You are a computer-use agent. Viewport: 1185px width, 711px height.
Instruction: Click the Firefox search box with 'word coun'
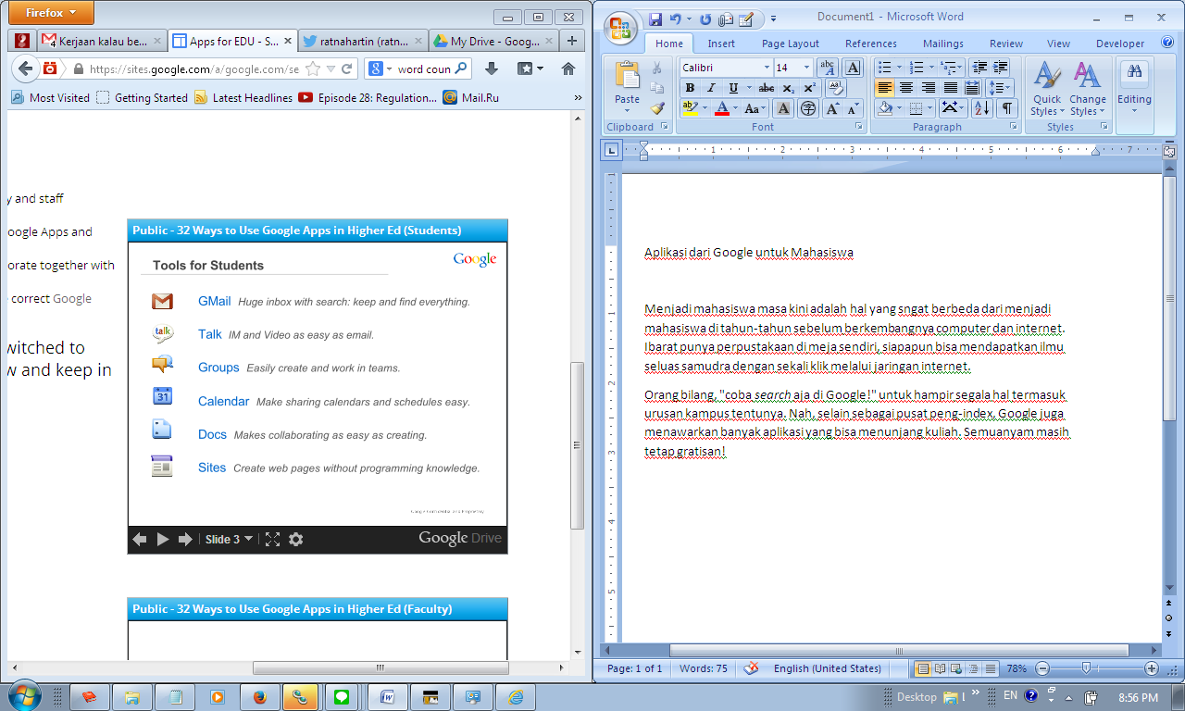pyautogui.click(x=418, y=69)
